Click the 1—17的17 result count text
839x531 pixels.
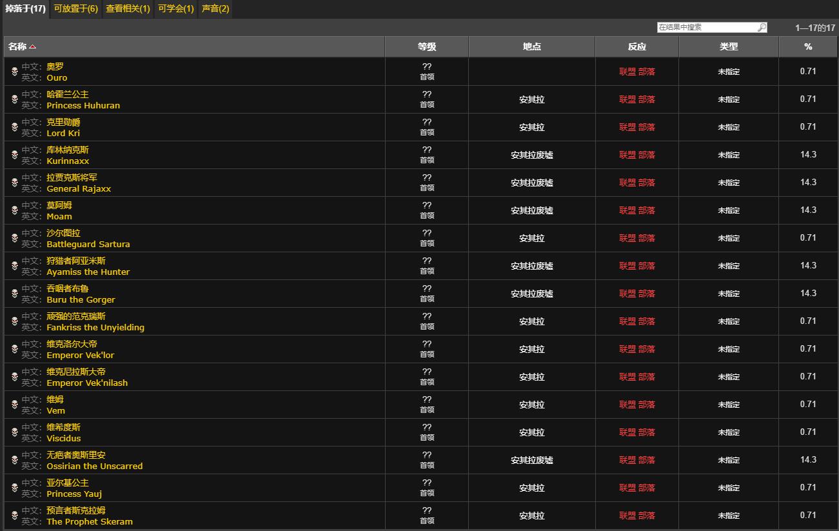(x=815, y=28)
